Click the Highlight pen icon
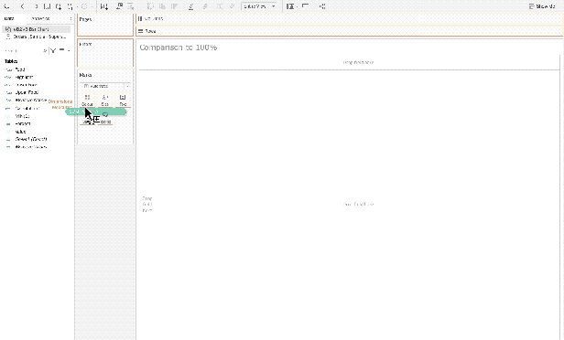 pos(191,6)
